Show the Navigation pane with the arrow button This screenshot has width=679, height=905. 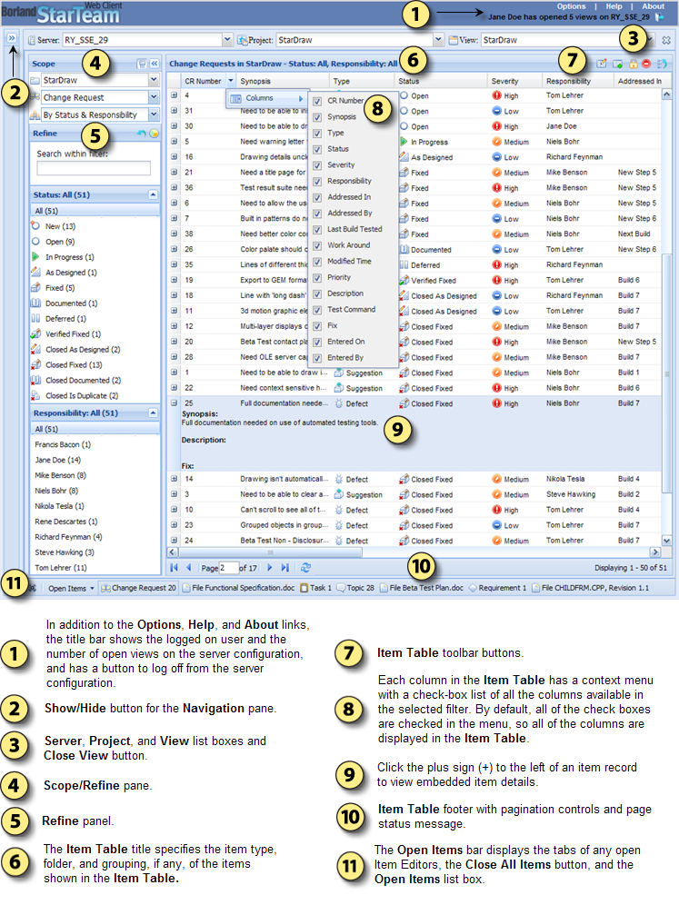click(11, 38)
